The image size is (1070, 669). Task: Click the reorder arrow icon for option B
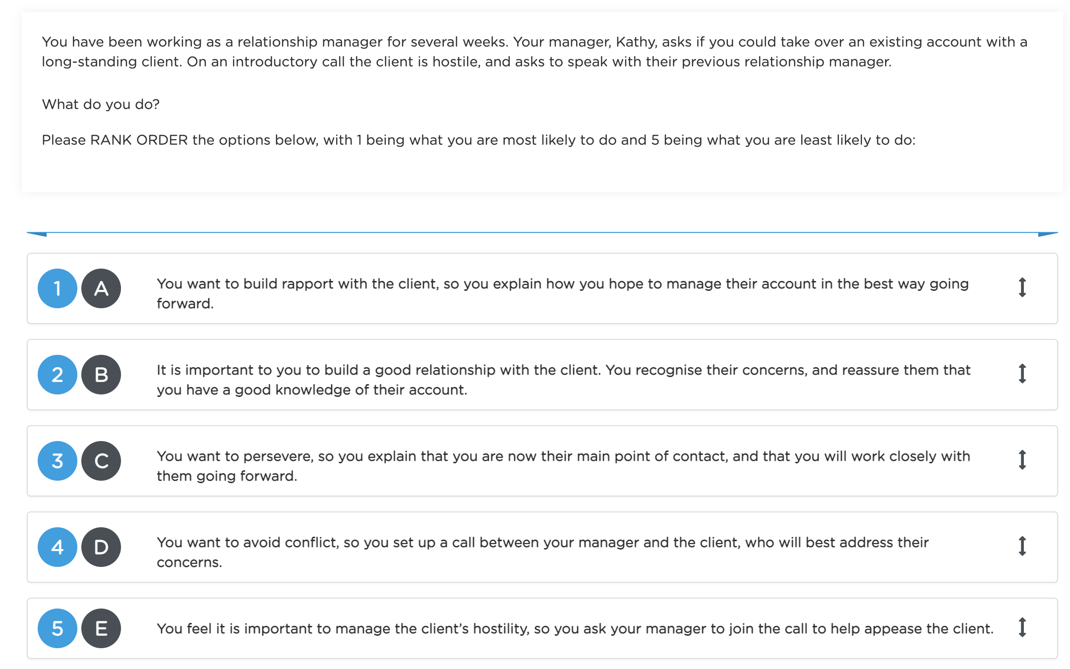pyautogui.click(x=1022, y=374)
